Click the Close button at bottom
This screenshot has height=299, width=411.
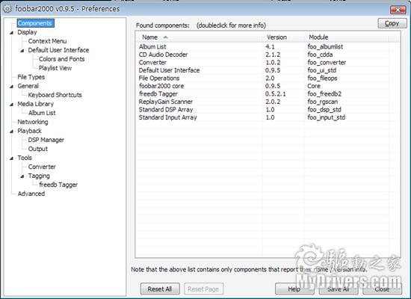(x=382, y=289)
